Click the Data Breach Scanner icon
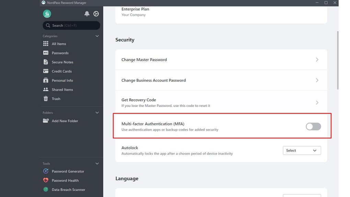This screenshot has height=197, width=350. click(x=46, y=189)
